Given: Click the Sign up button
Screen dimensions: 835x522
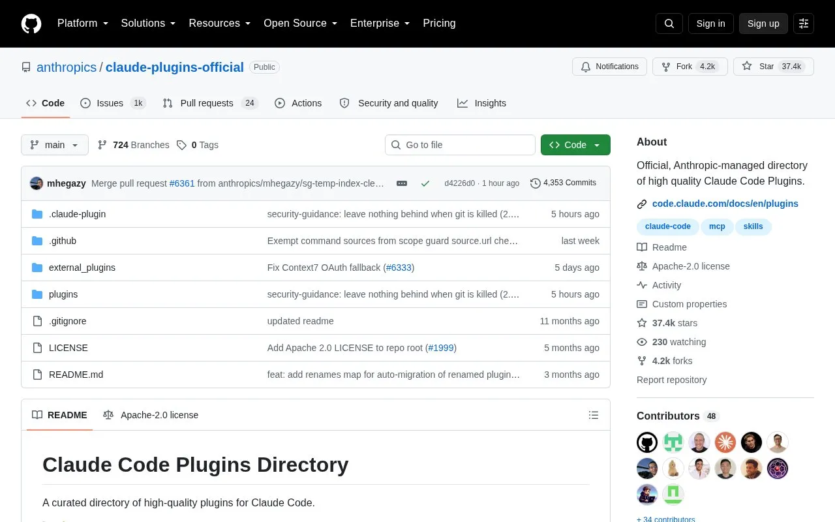Looking at the screenshot, I should [x=763, y=23].
